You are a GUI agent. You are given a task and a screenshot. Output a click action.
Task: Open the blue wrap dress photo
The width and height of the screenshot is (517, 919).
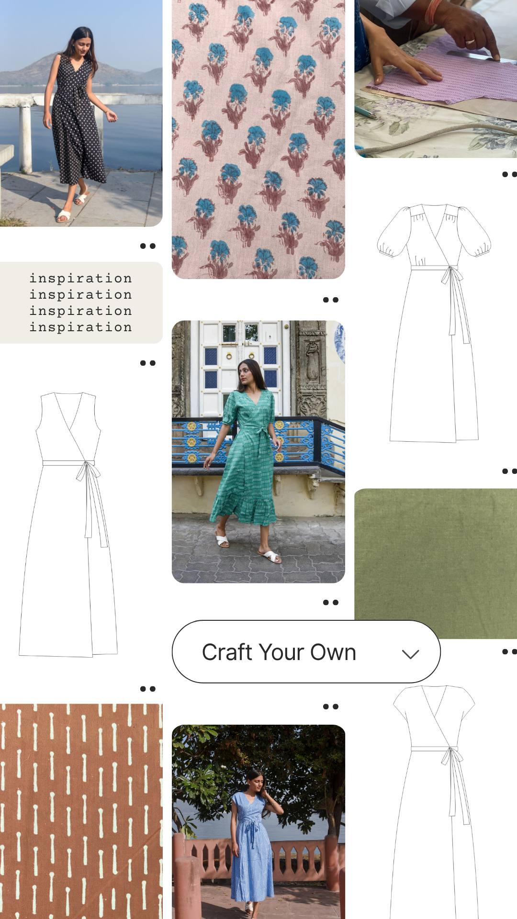pyautogui.click(x=258, y=821)
